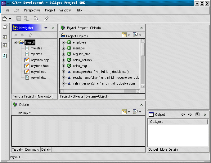Click the Navigator back arrow icon
Viewport: 211px width, 163px height.
tap(16, 35)
